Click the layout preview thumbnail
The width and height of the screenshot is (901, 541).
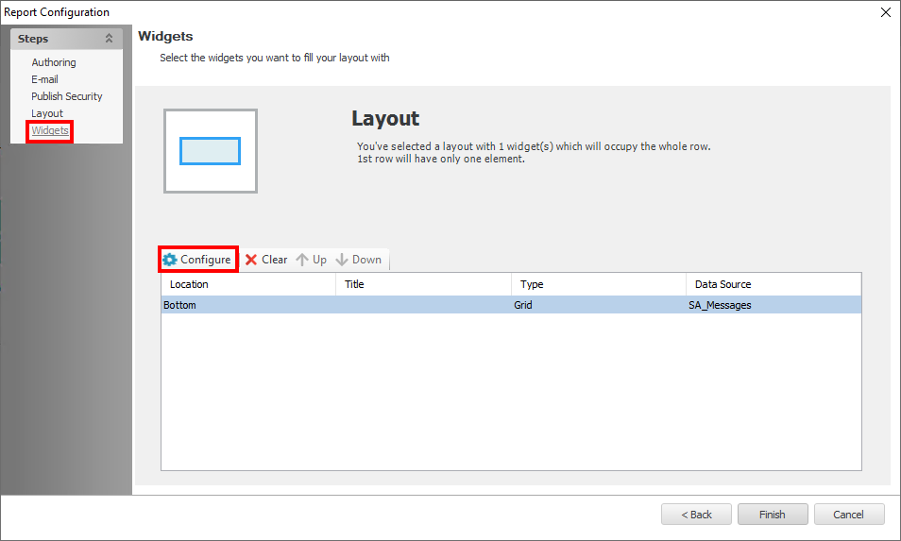click(x=211, y=151)
